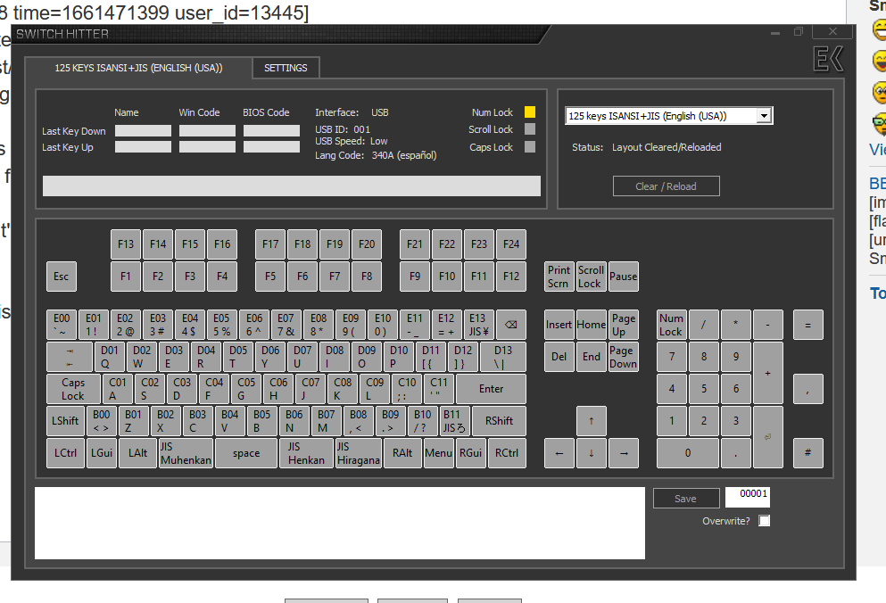
Task: Click the Caps Lock indicator square
Action: 530,147
